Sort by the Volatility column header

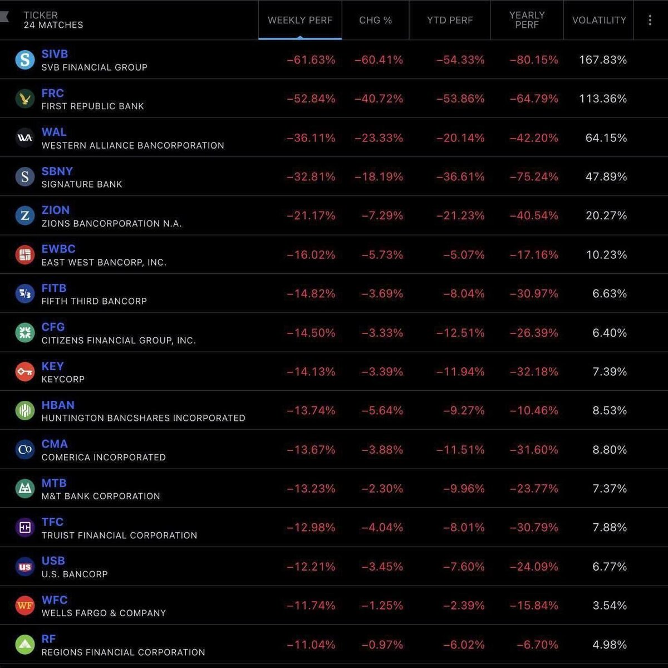599,20
